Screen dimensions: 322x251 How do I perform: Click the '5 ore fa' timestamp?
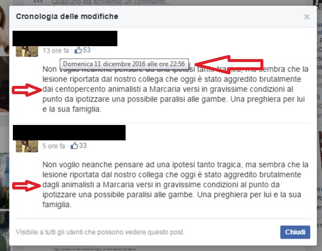[54, 146]
